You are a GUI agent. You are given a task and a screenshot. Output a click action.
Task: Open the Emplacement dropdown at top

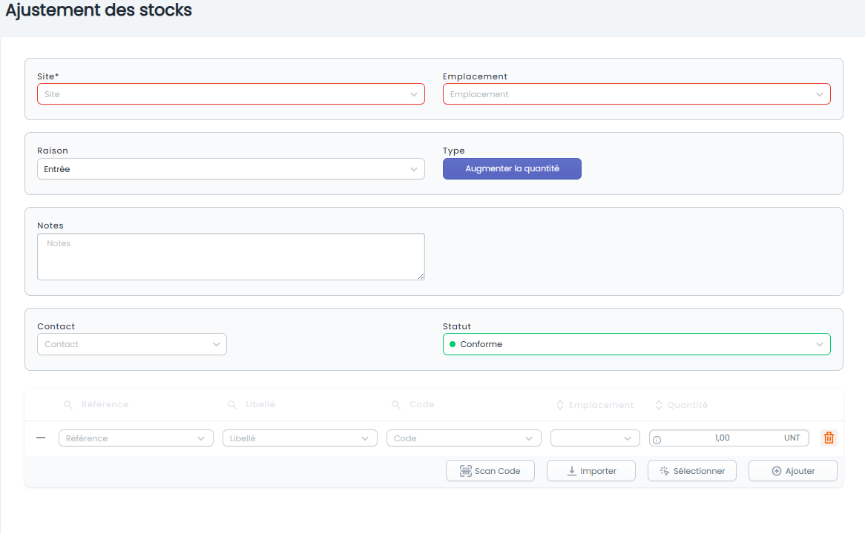(x=637, y=94)
